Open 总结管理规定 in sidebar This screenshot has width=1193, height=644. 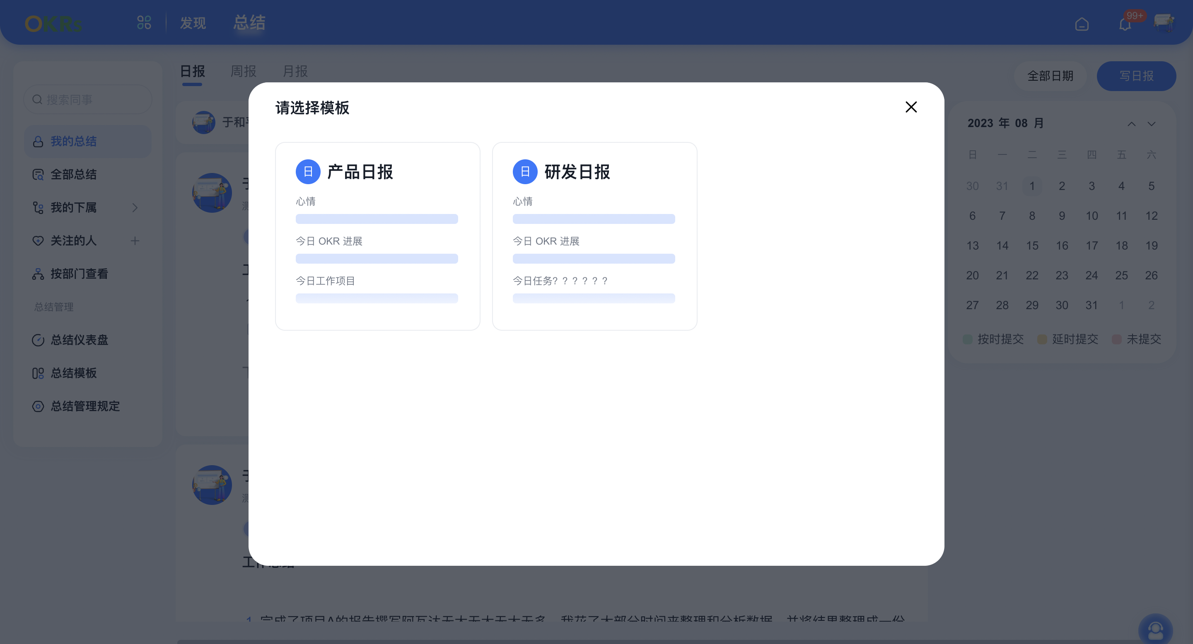point(87,406)
